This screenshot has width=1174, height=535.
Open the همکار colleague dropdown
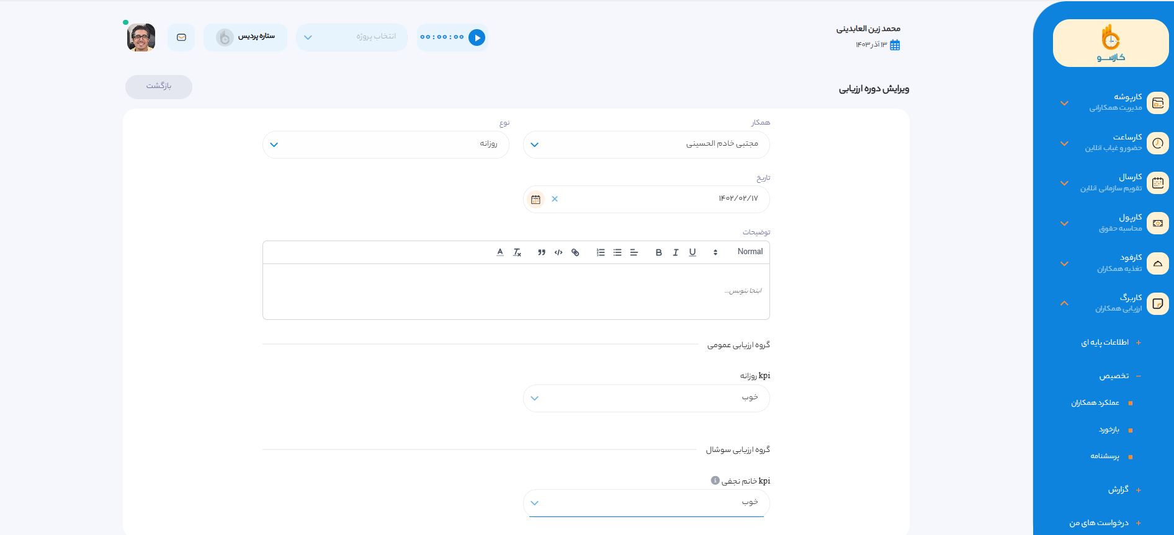(x=646, y=144)
